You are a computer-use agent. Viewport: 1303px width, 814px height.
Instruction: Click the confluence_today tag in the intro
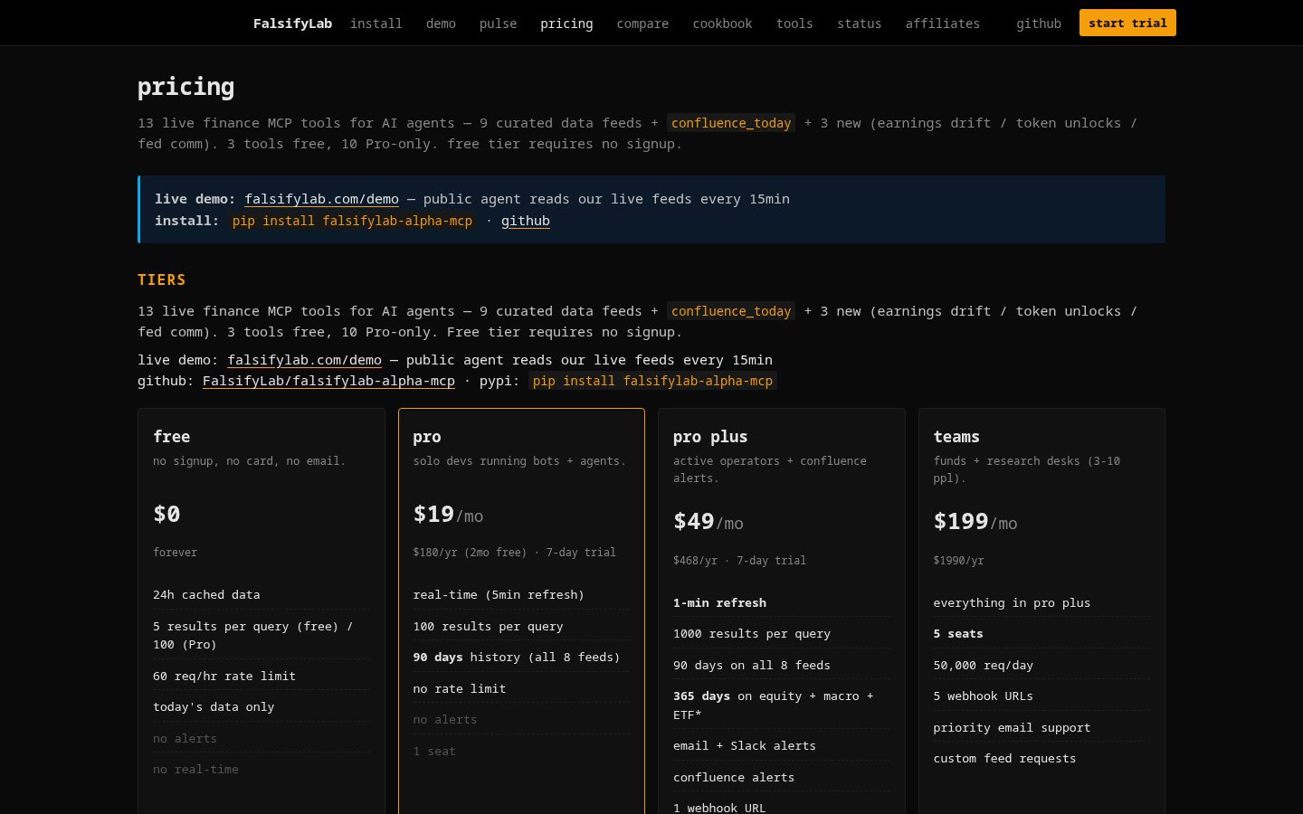[x=731, y=123]
